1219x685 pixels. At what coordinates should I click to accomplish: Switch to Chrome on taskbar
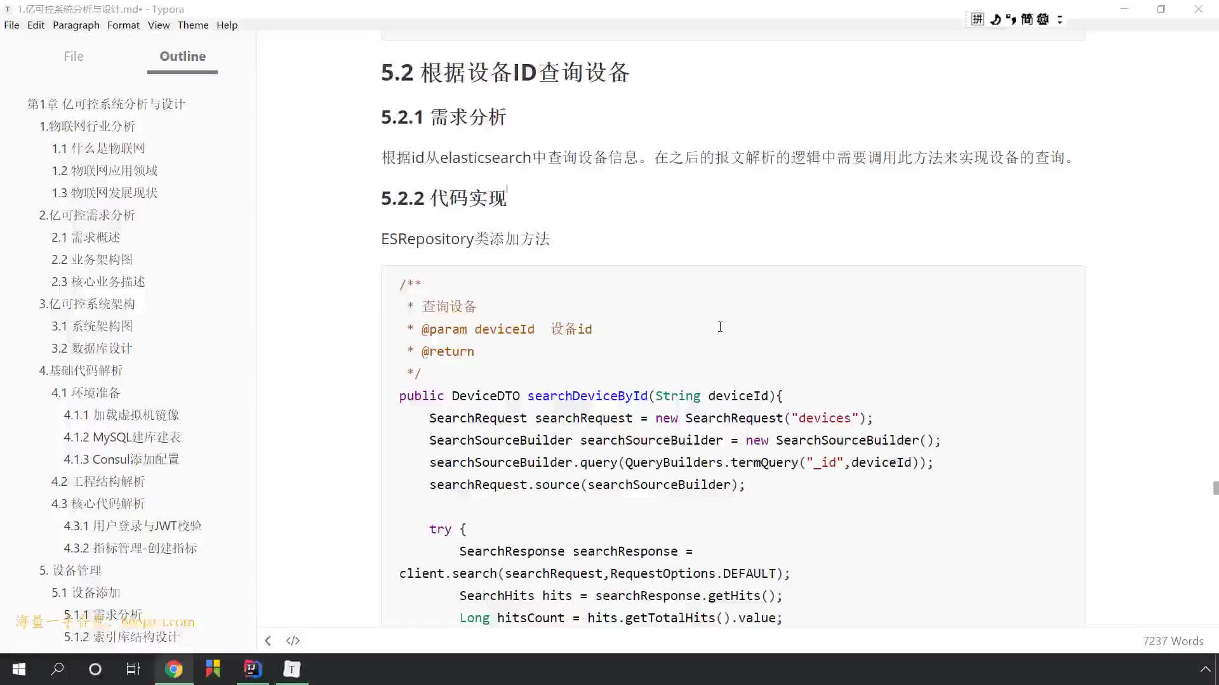click(x=173, y=669)
